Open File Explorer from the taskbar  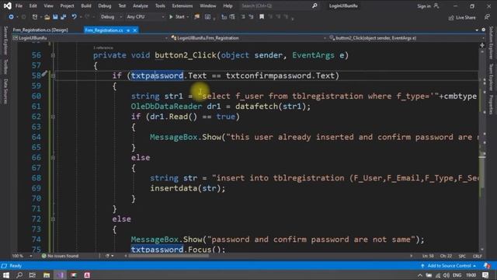point(47,275)
